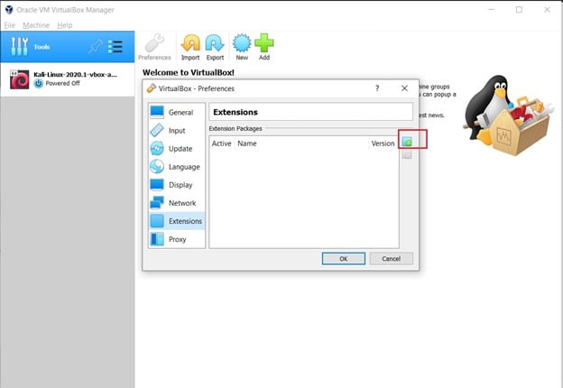Screen dimensions: 563x388
Task: Click the green Add machine icon
Action: [x=264, y=47]
